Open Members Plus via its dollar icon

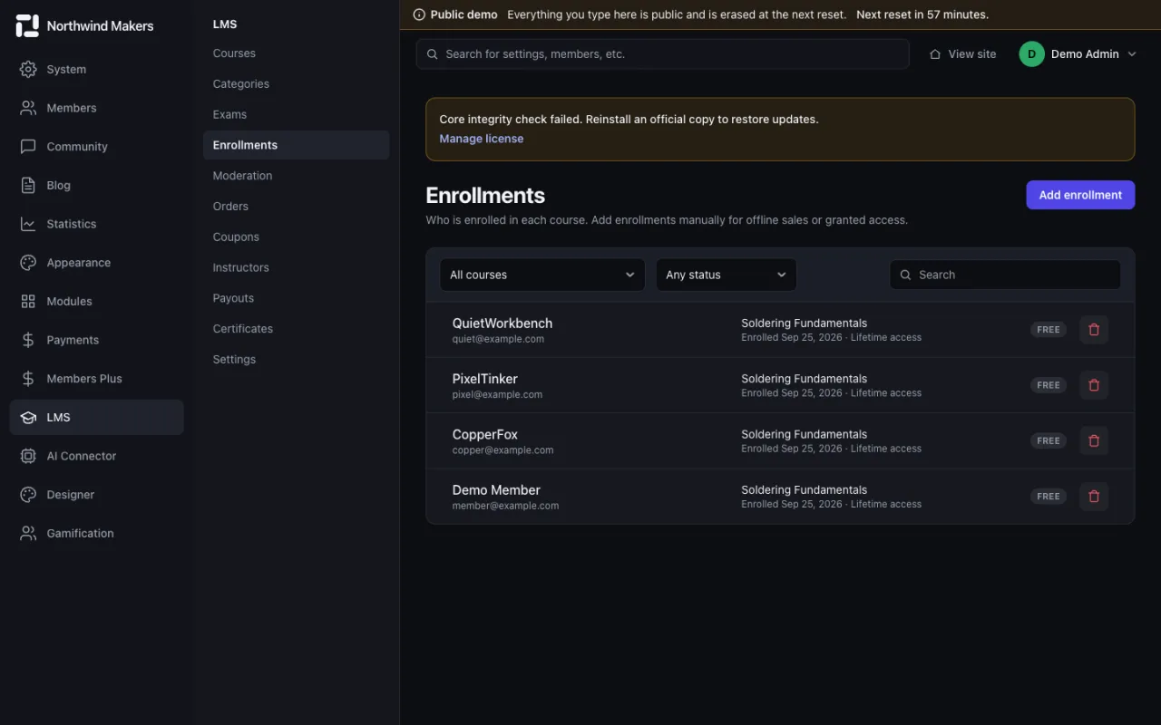[28, 379]
